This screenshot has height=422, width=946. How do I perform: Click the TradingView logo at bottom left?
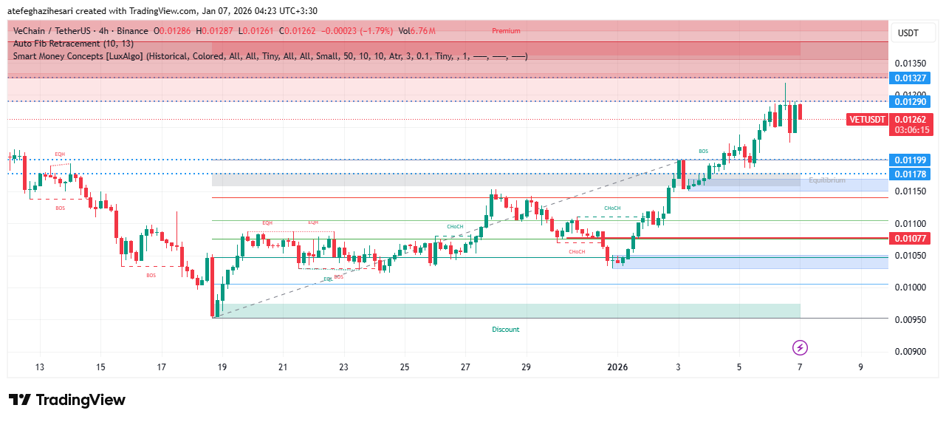tap(67, 400)
